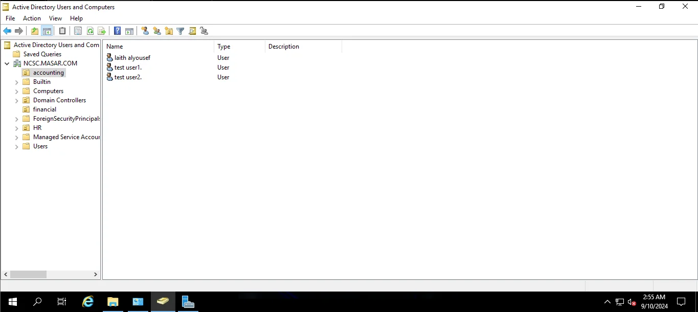Open the File menu
Viewport: 698px width, 312px height.
tap(10, 18)
